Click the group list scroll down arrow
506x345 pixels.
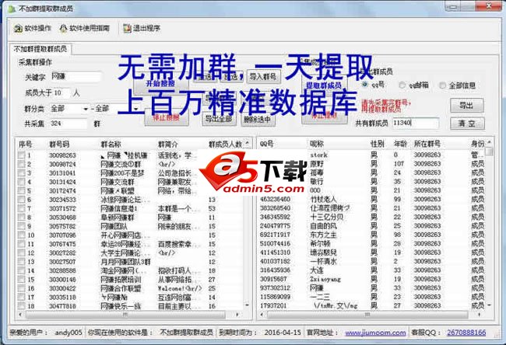[x=248, y=305]
